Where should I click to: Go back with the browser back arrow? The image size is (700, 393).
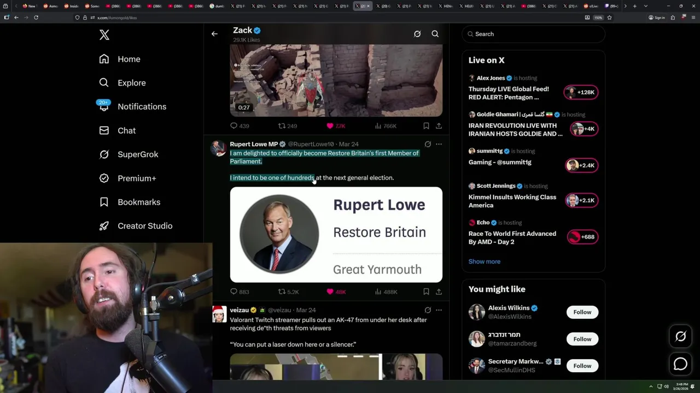(x=16, y=17)
